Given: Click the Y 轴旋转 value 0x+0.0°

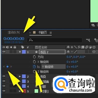Looking at the screenshot, I should coord(72,67).
